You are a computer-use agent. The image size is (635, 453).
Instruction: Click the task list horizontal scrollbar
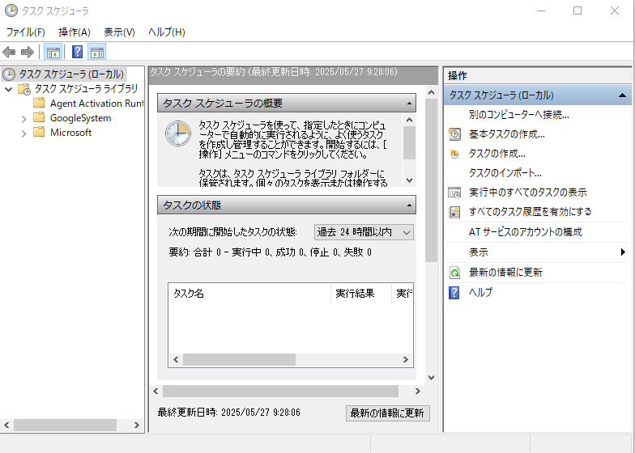point(239,359)
